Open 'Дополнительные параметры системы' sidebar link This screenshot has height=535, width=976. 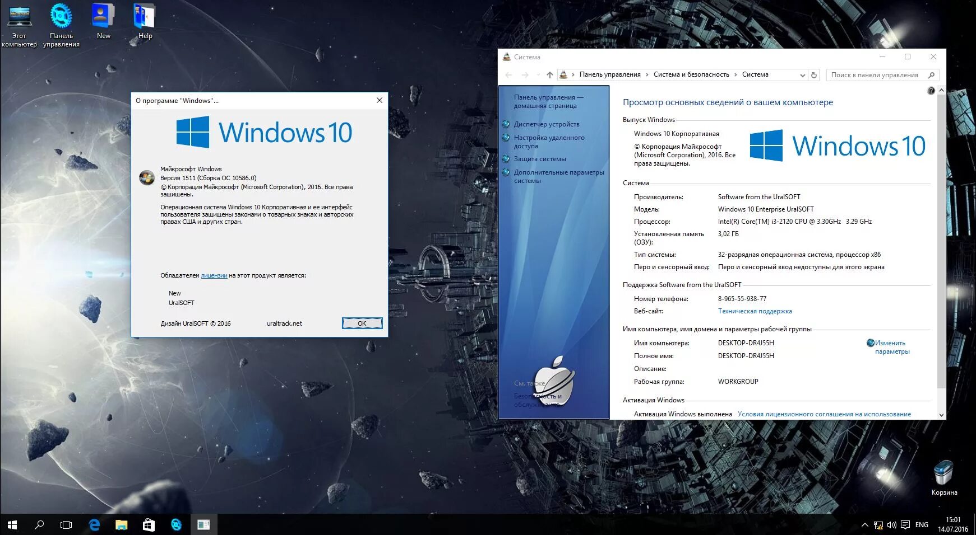tap(559, 176)
